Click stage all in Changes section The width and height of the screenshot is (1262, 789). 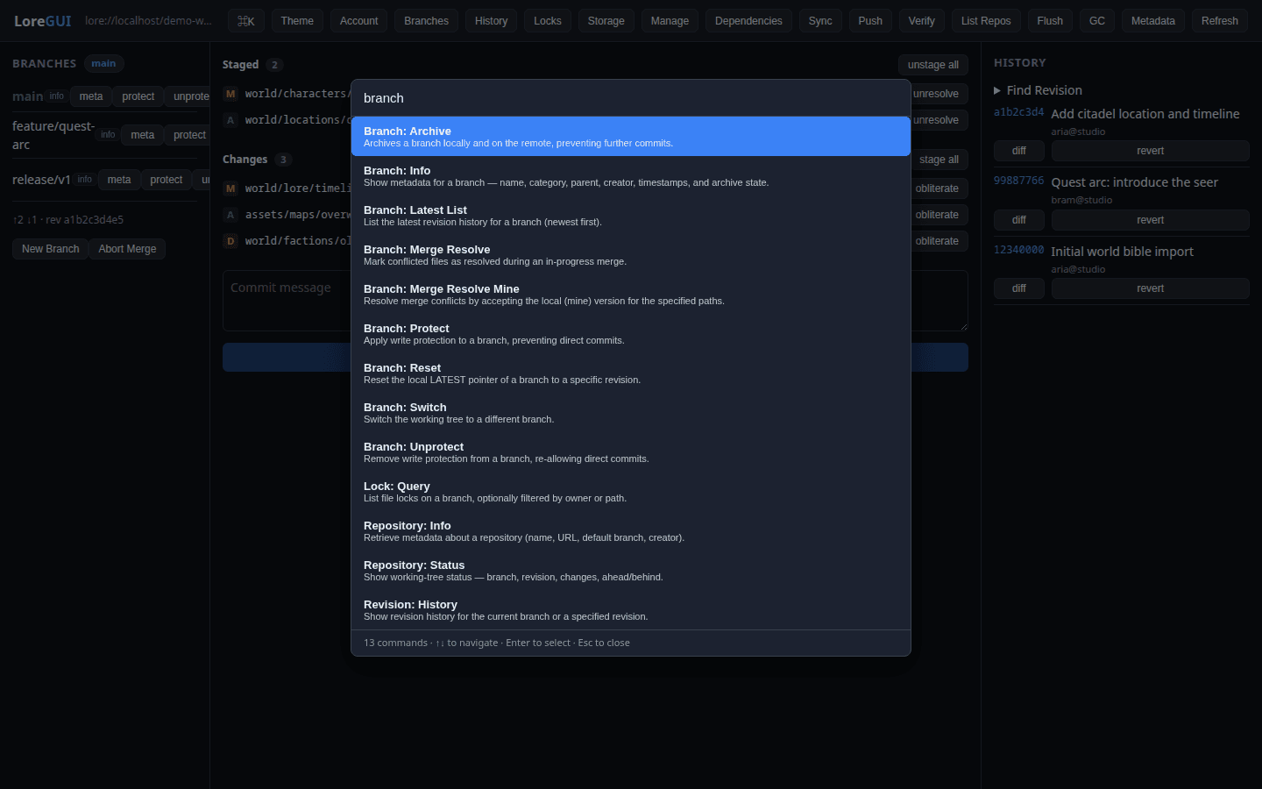click(939, 160)
